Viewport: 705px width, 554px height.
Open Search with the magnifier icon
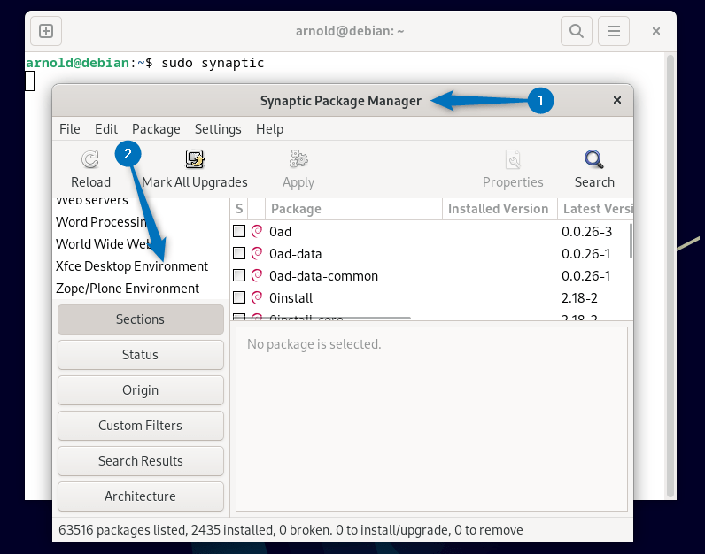pos(594,159)
